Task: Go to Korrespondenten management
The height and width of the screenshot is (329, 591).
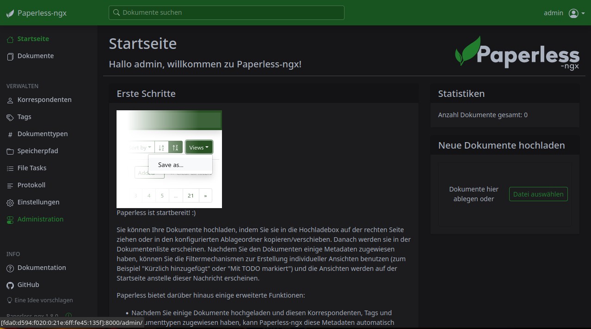Action: [44, 100]
